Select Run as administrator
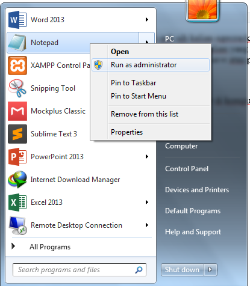 [151, 65]
